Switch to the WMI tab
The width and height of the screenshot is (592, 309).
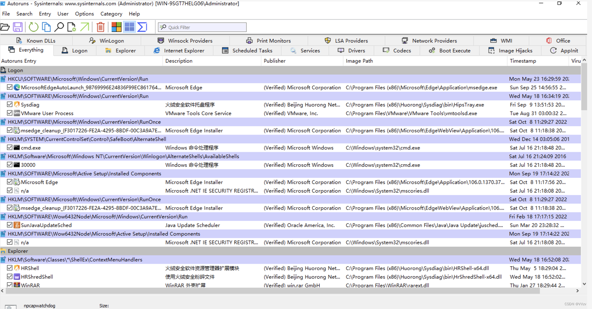501,40
